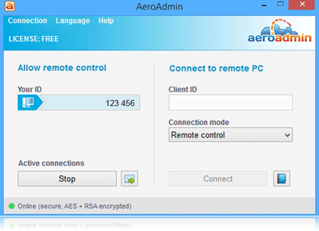Open the Help menu
This screenshot has height=231, width=319.
point(106,21)
